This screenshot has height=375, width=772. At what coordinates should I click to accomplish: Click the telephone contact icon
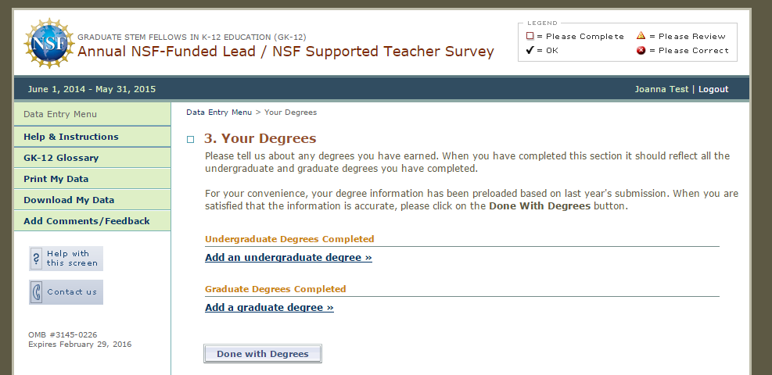pos(37,292)
